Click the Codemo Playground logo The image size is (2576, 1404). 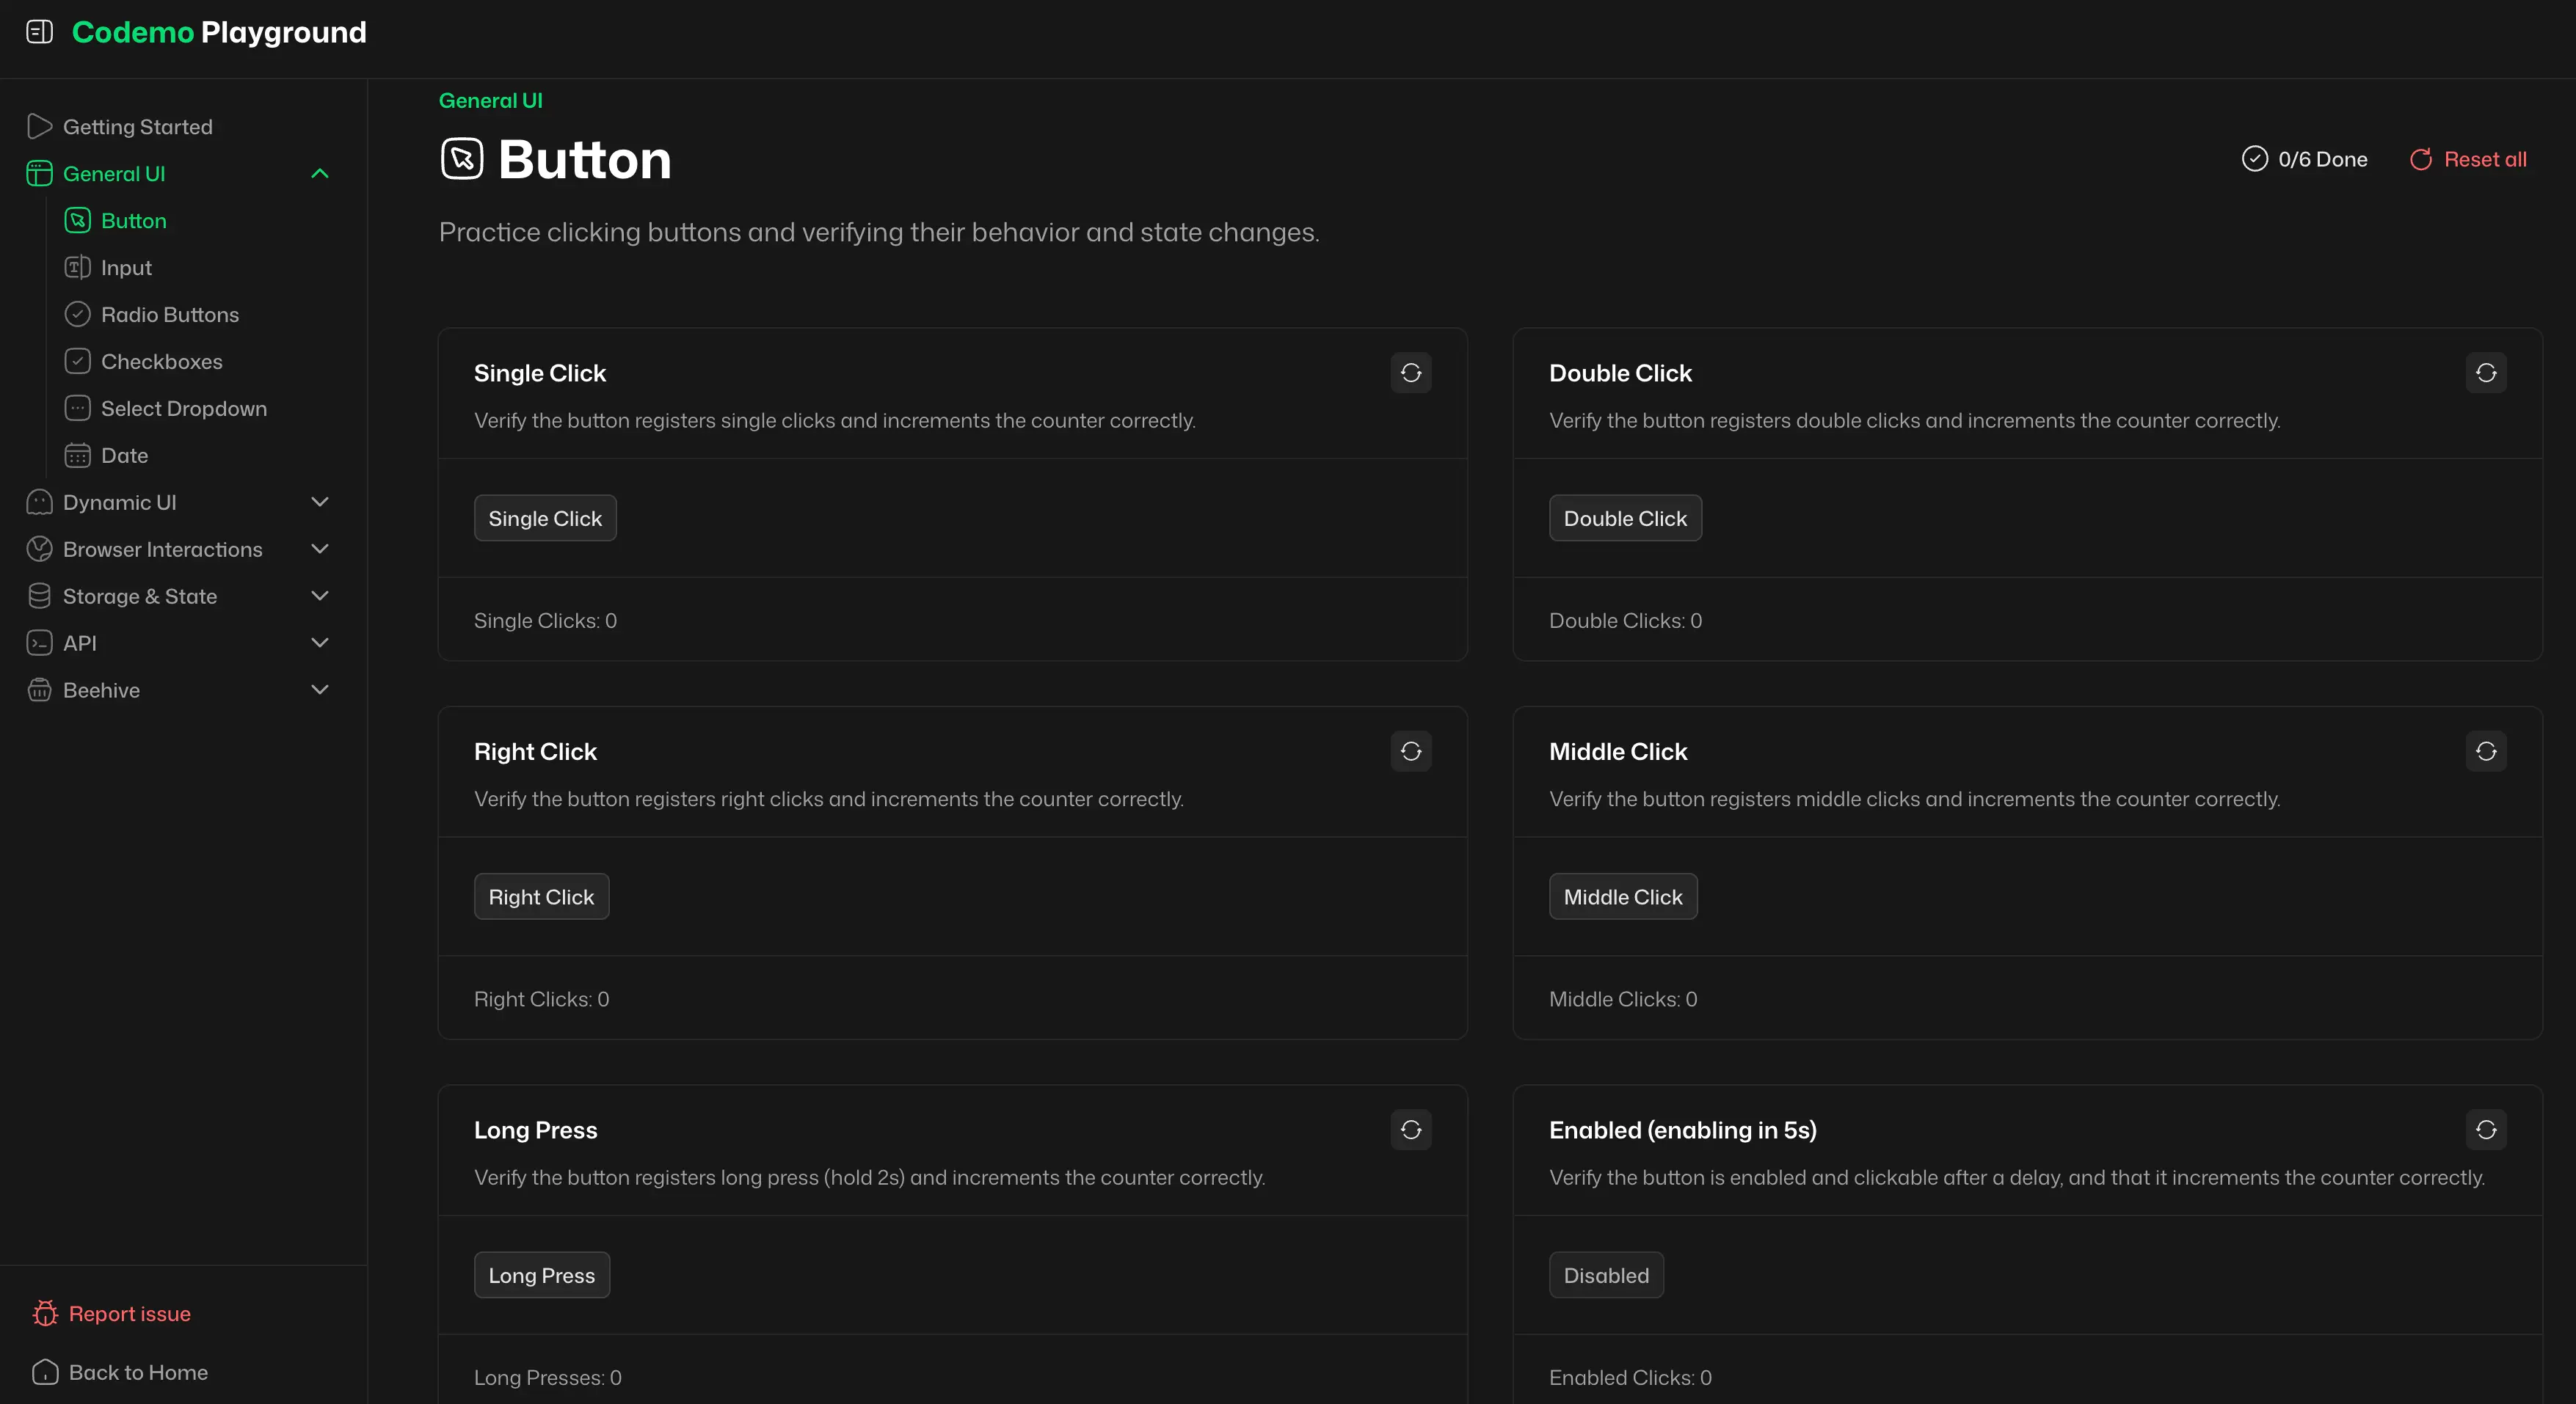(x=219, y=32)
